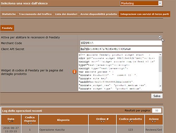Open Tracciamento del traffico tab

point(35,14)
